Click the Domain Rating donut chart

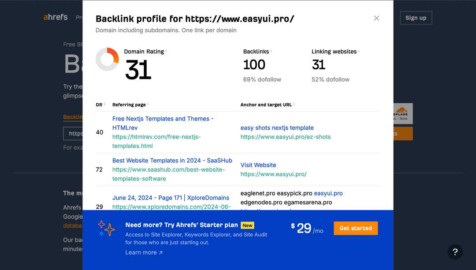(x=107, y=59)
